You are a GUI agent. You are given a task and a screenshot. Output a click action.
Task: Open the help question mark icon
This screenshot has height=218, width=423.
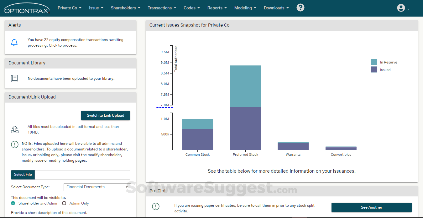coord(300,8)
